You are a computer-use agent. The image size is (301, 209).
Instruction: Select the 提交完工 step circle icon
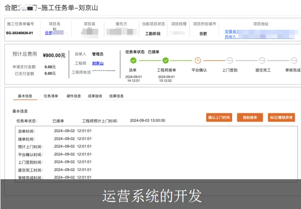click(x=262, y=61)
